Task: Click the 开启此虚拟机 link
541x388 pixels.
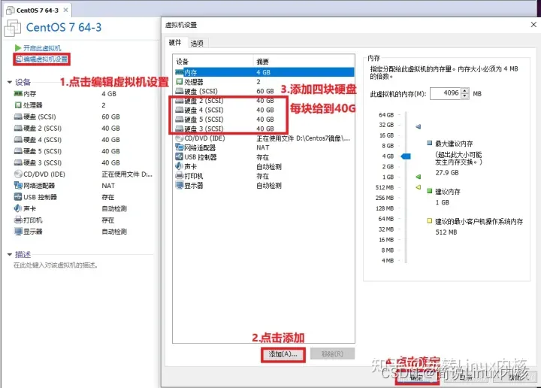Action: 42,48
